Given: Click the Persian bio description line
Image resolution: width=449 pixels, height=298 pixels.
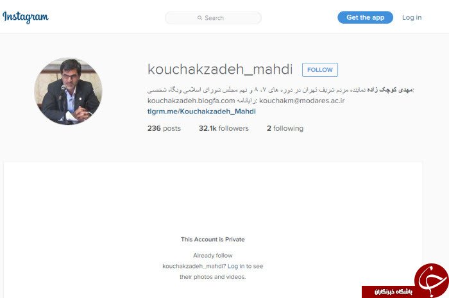Looking at the screenshot, I should click(281, 90).
